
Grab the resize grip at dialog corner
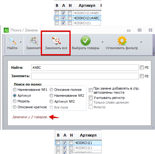(153, 128)
